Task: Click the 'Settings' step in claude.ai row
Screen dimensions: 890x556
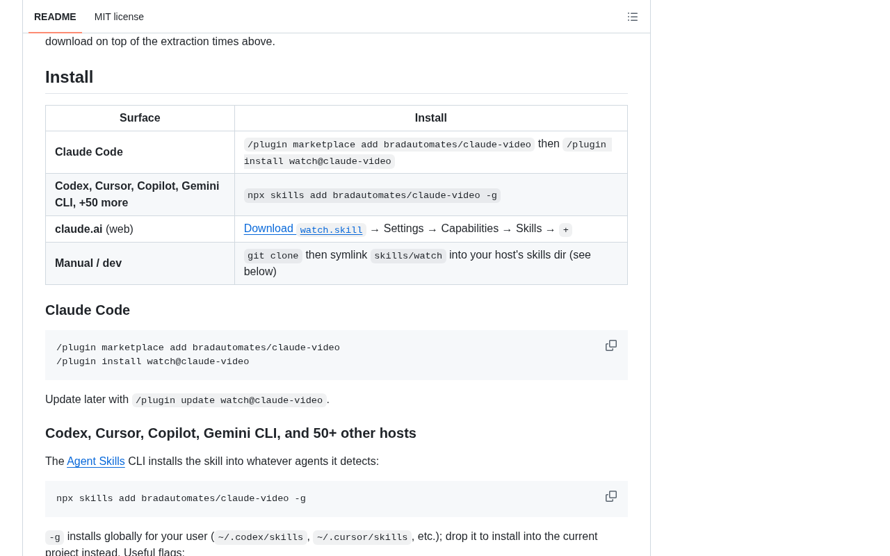Action: click(404, 229)
